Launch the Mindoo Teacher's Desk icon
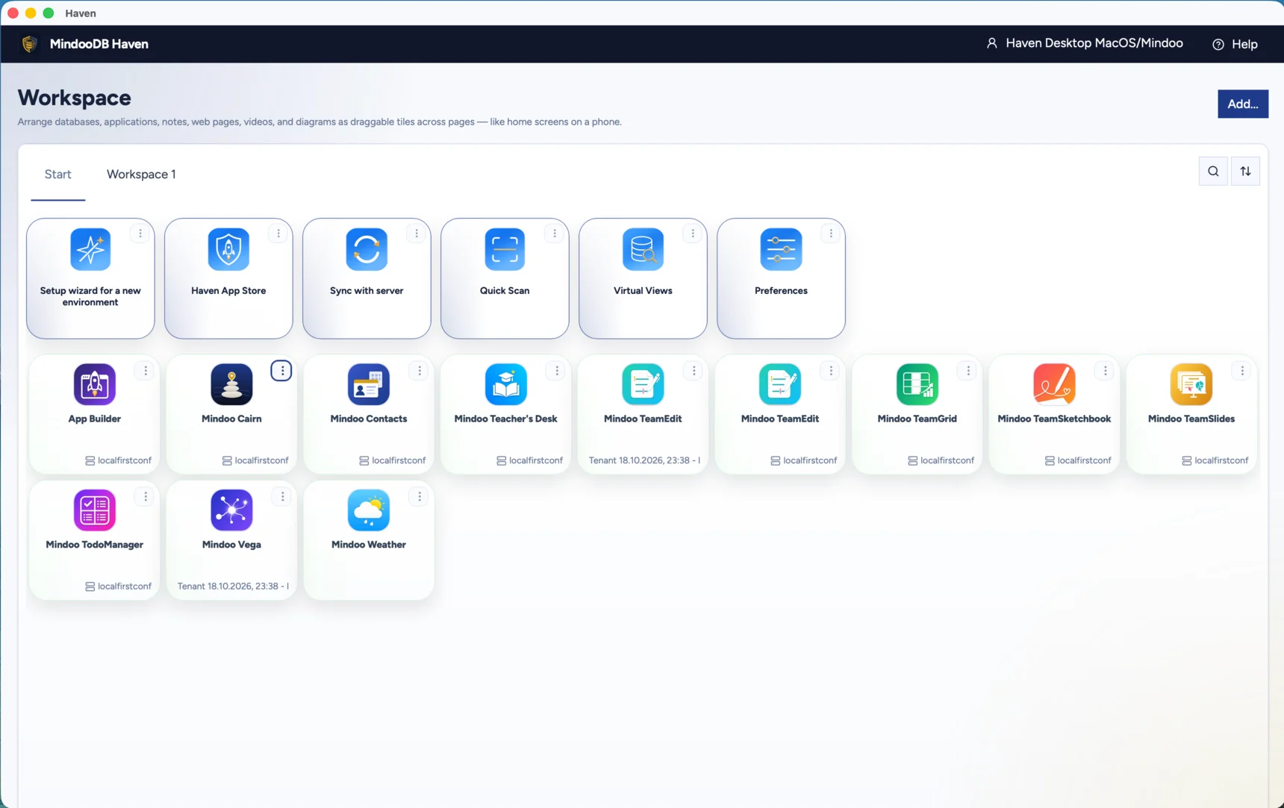The width and height of the screenshot is (1284, 808). 505,384
